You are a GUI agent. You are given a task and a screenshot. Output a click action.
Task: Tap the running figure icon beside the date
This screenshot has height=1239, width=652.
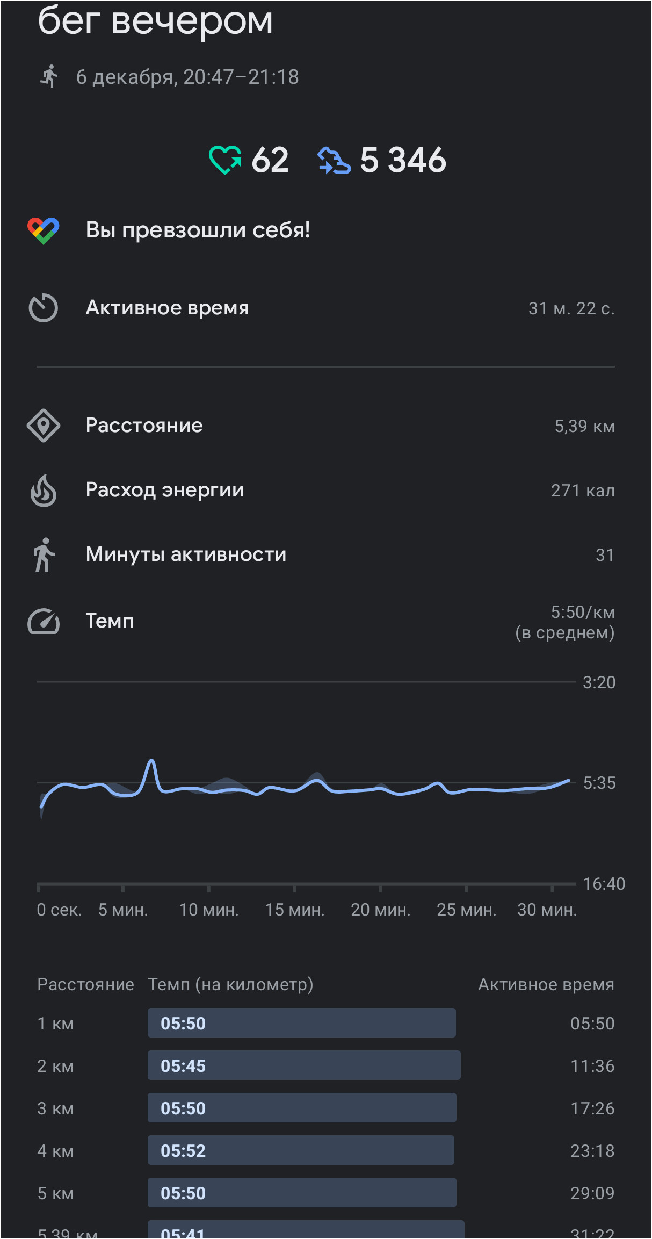[49, 76]
